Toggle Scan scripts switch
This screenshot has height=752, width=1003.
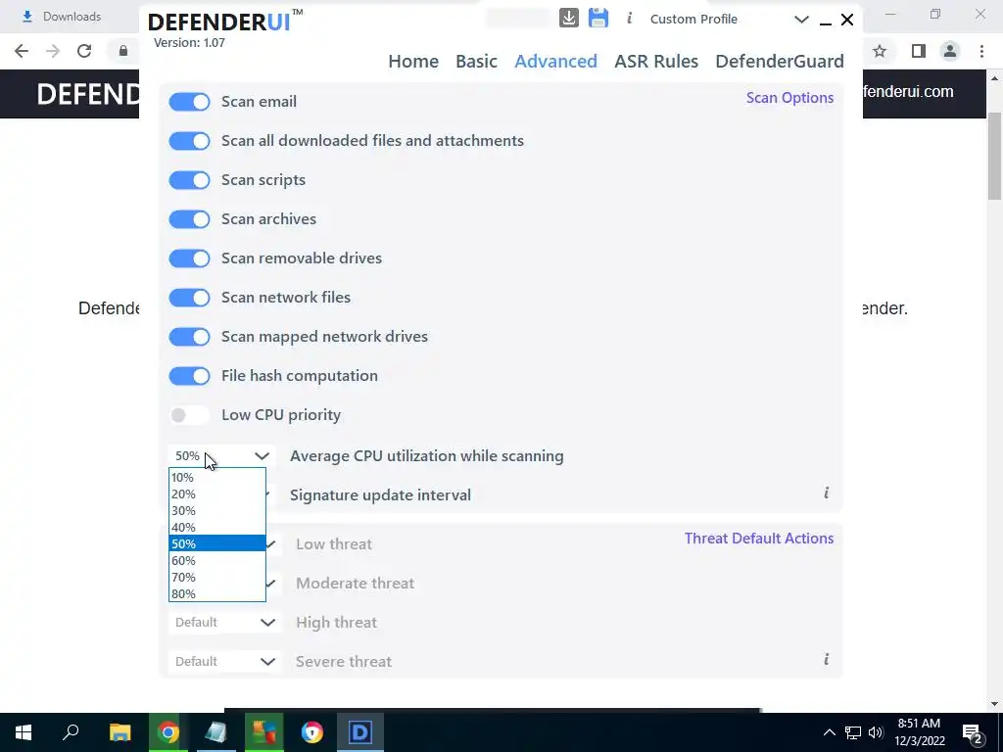coord(189,180)
